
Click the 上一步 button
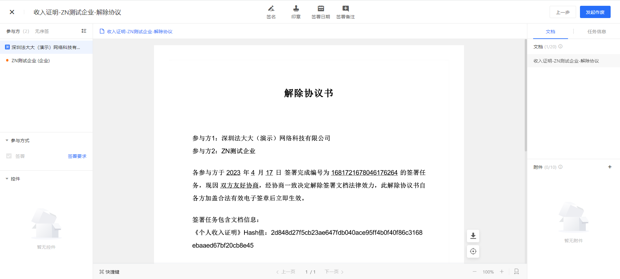pos(563,12)
